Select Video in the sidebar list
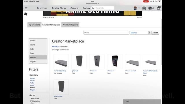This screenshot has height=104, width=185. 38,53
